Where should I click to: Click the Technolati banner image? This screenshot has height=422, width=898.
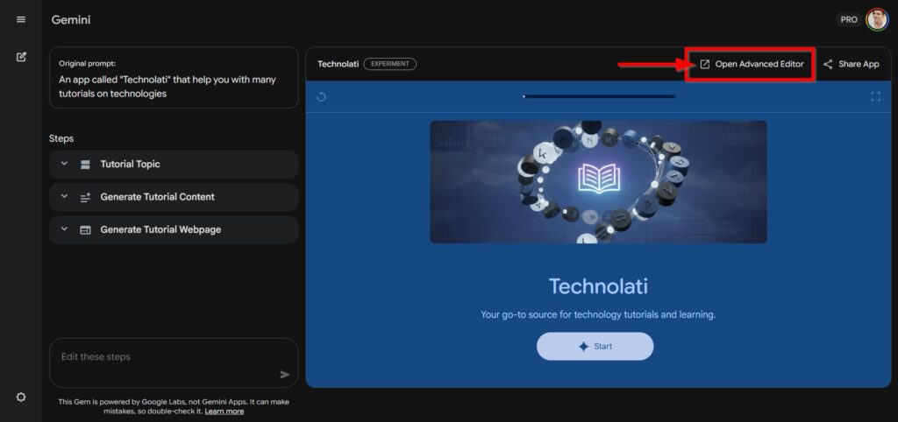tap(598, 182)
